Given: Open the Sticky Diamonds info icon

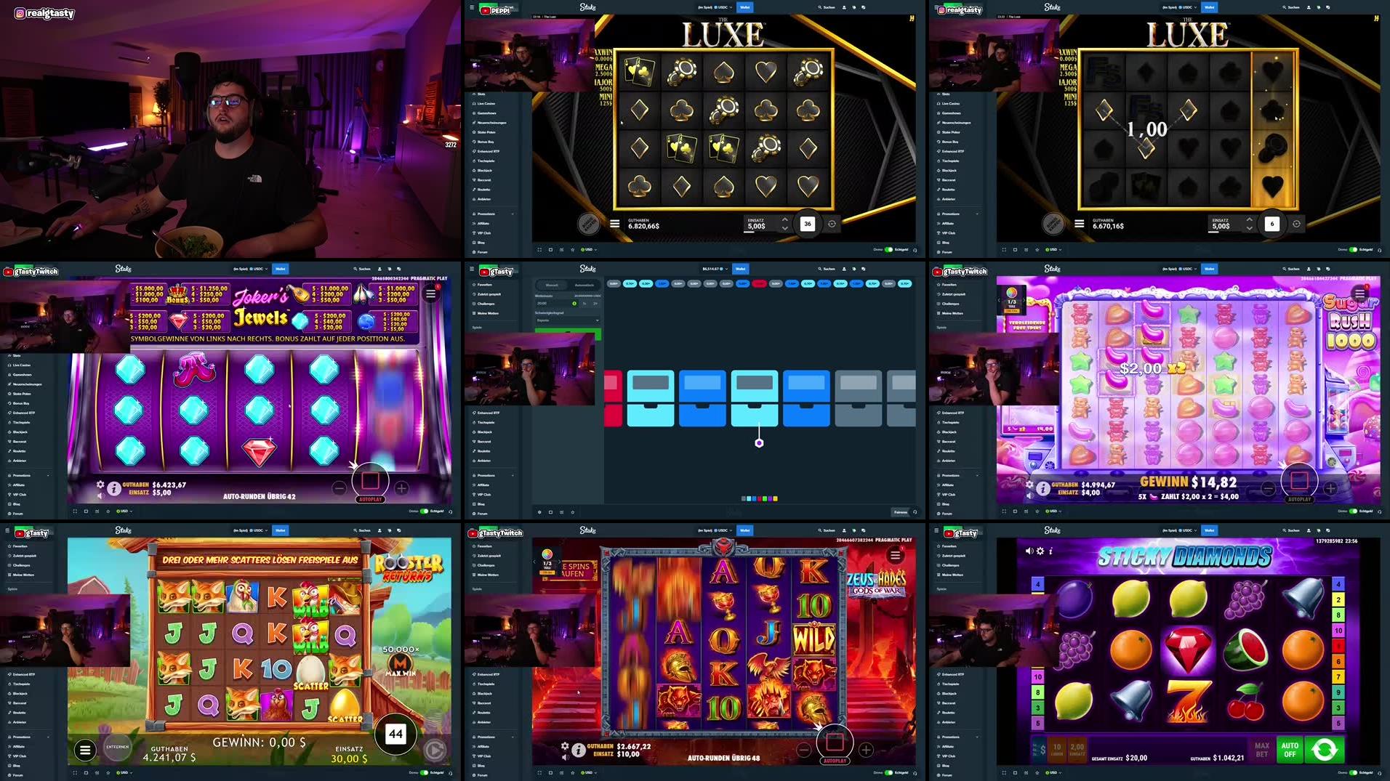Looking at the screenshot, I should coord(1050,551).
